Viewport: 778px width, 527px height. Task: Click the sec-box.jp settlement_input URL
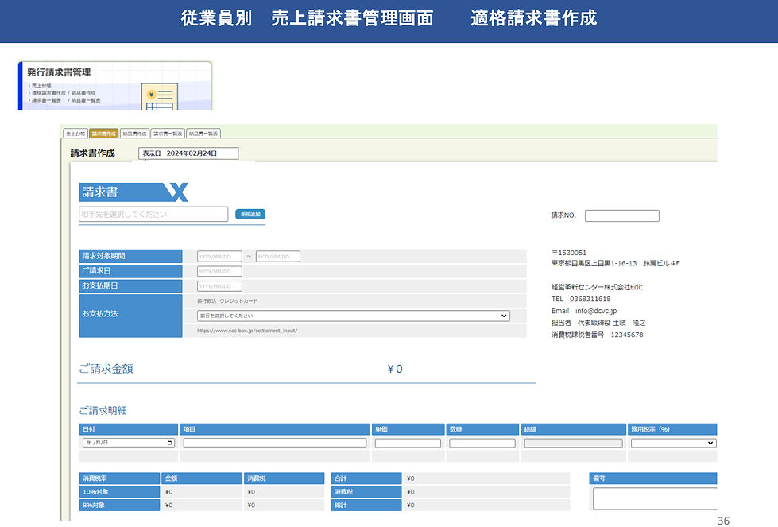point(247,331)
